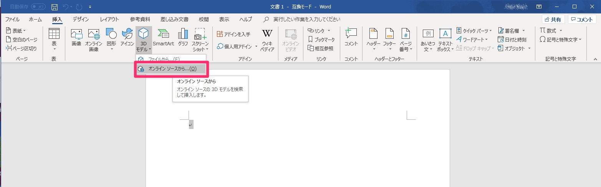Open the フッター dropdown
Viewport: 601px width, 187px height.
tap(389, 40)
